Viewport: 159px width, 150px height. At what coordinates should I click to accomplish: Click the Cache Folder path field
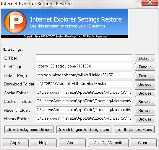point(84,93)
